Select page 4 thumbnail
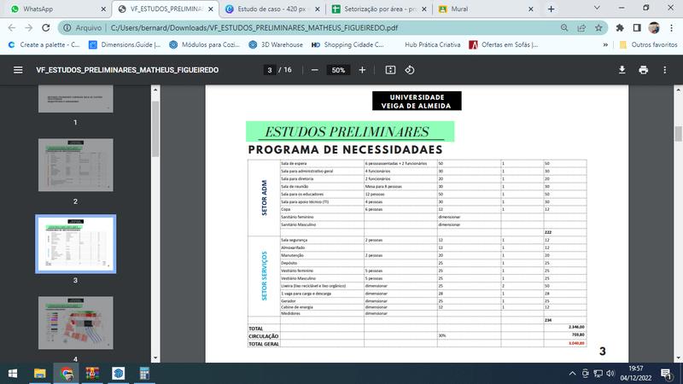Image resolution: width=683 pixels, height=384 pixels. (x=75, y=323)
